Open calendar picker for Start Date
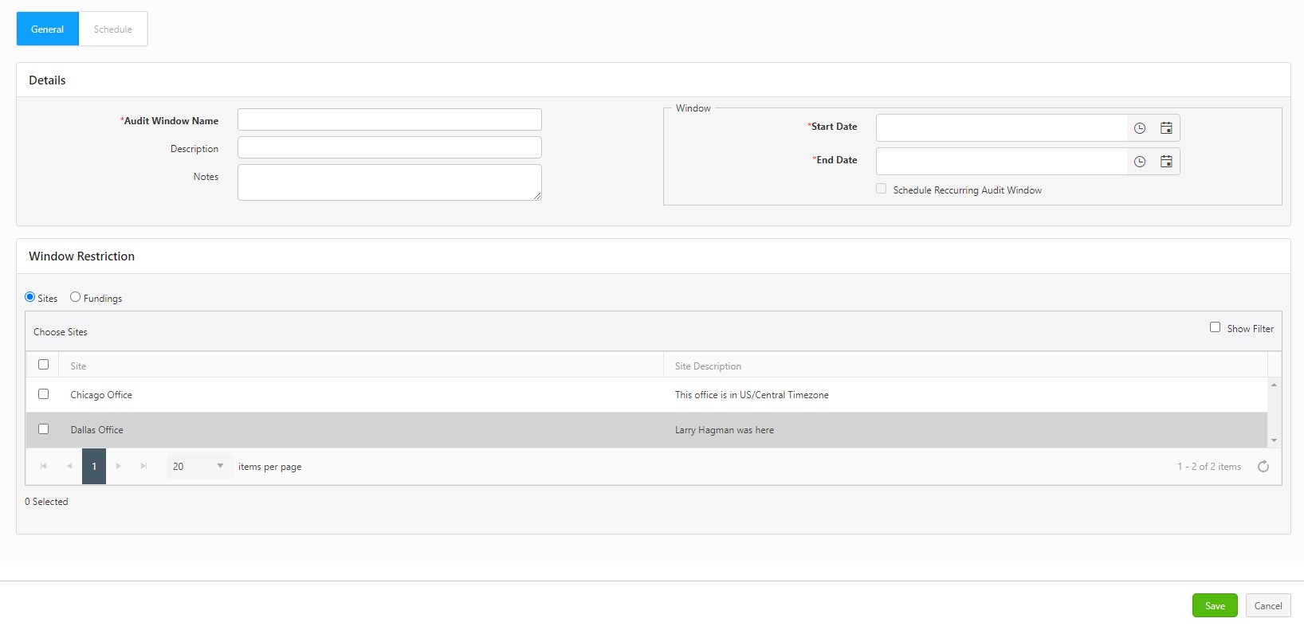Screen dimensions: 1304x626 click(x=1166, y=128)
